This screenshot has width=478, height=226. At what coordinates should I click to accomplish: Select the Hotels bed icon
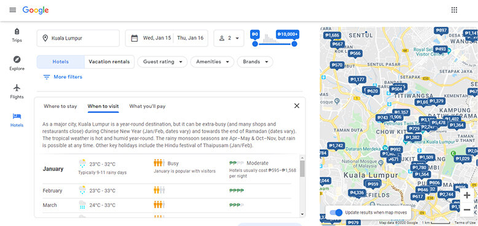17,116
